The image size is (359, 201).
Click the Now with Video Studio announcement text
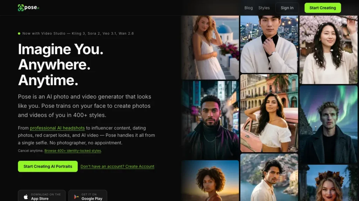78,33
